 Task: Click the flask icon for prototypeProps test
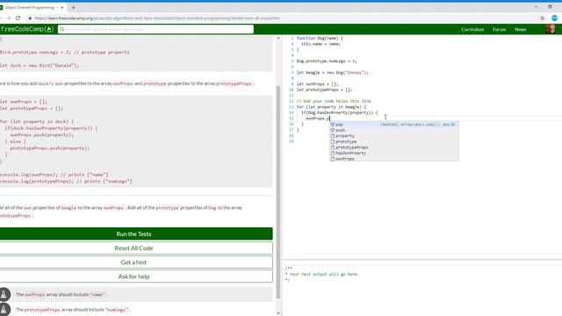point(4,309)
